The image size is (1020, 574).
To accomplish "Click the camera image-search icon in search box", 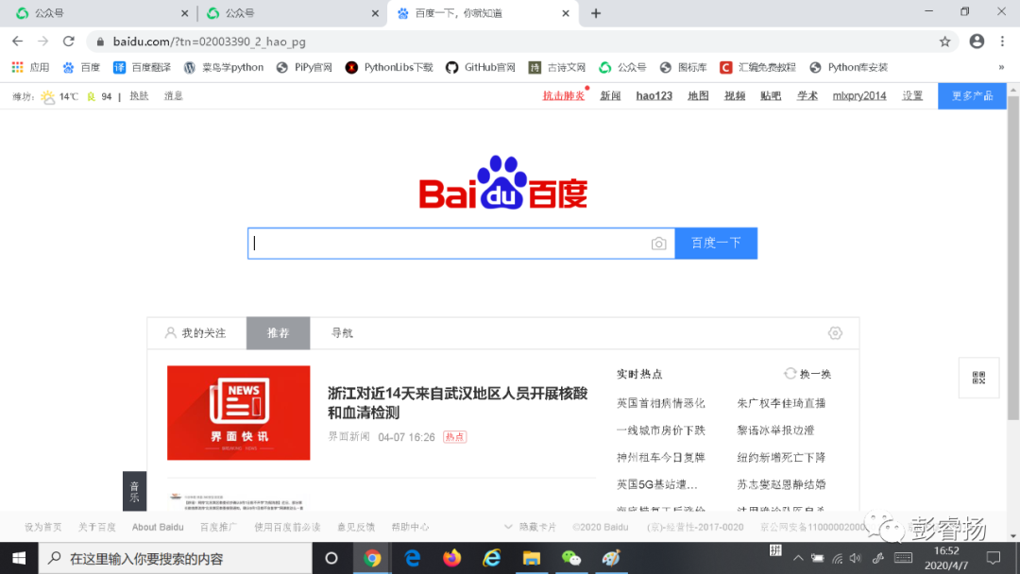I will pyautogui.click(x=658, y=244).
